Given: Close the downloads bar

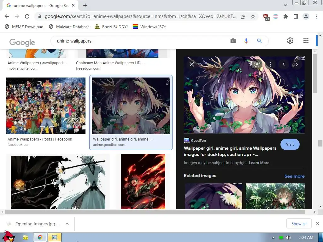Looking at the screenshot, I should [317, 223].
